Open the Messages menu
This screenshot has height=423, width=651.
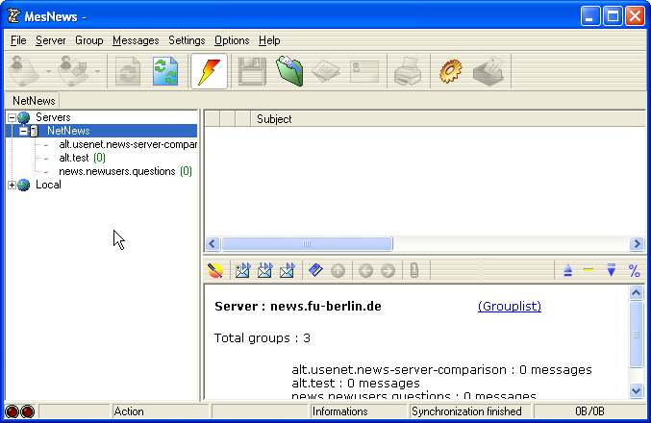coord(136,40)
